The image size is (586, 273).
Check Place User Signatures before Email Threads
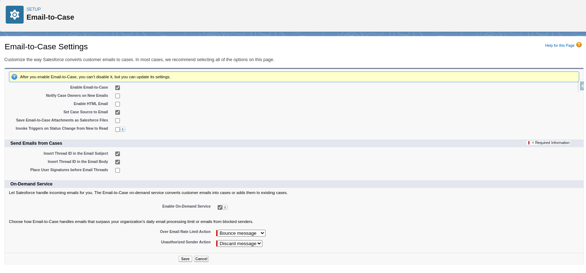point(117,170)
